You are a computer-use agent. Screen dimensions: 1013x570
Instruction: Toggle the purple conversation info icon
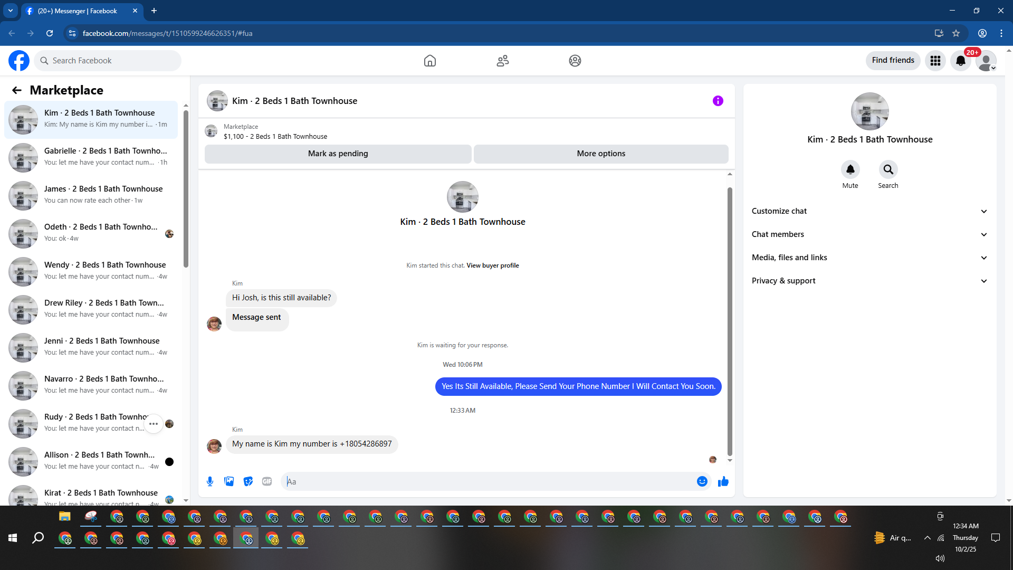click(718, 101)
